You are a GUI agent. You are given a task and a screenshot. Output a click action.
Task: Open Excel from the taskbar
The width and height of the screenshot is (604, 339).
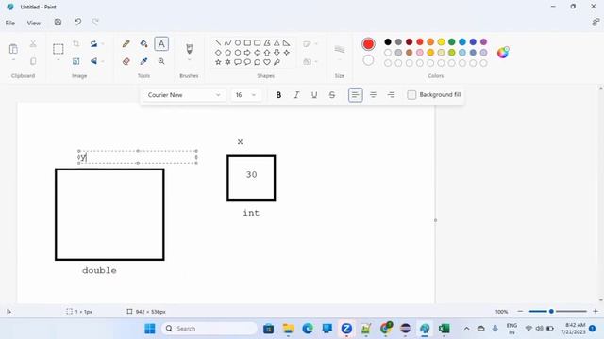445,329
